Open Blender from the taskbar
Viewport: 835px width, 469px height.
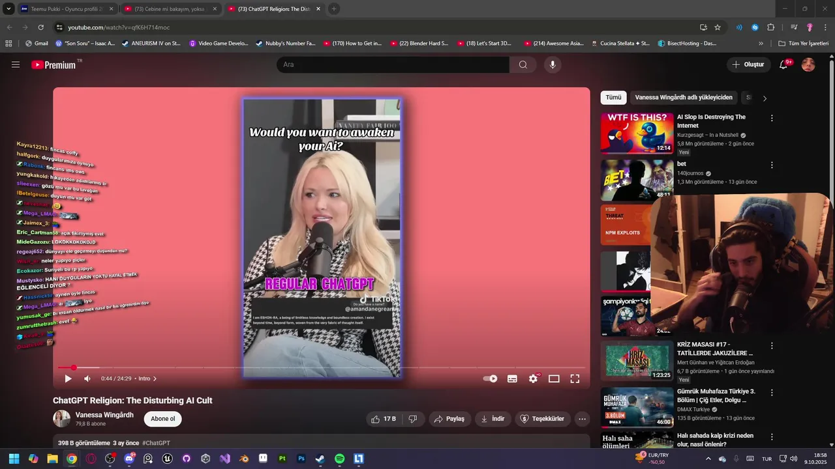point(244,459)
